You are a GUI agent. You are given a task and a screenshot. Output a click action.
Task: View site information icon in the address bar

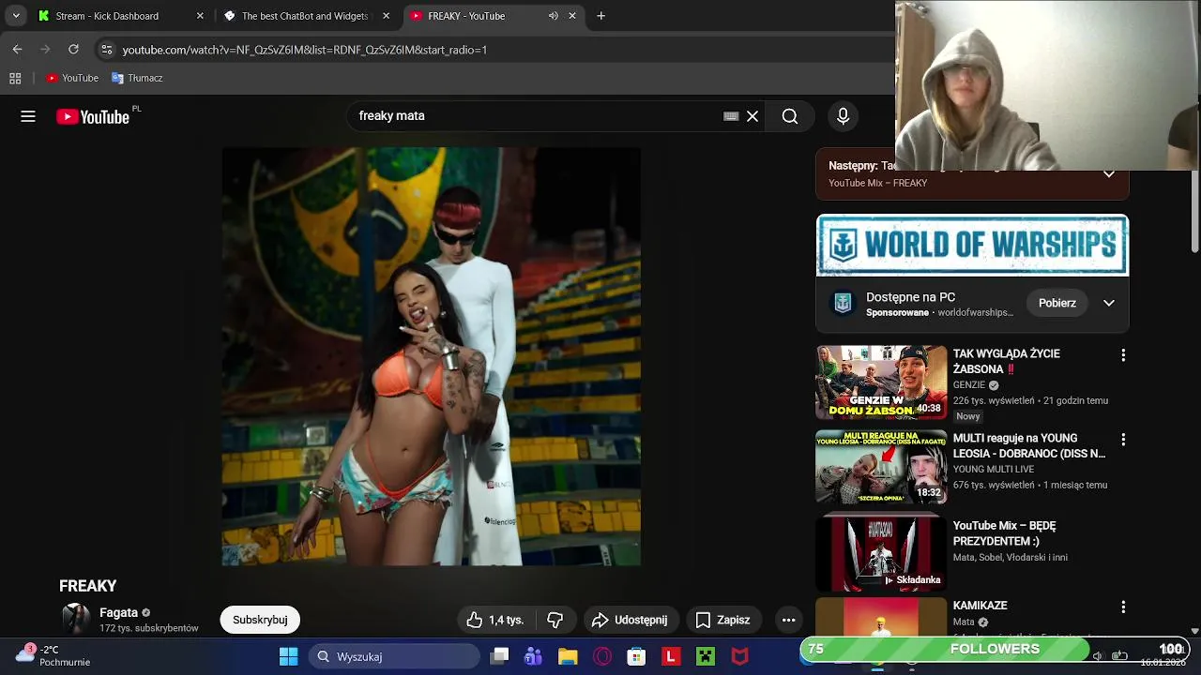107,50
